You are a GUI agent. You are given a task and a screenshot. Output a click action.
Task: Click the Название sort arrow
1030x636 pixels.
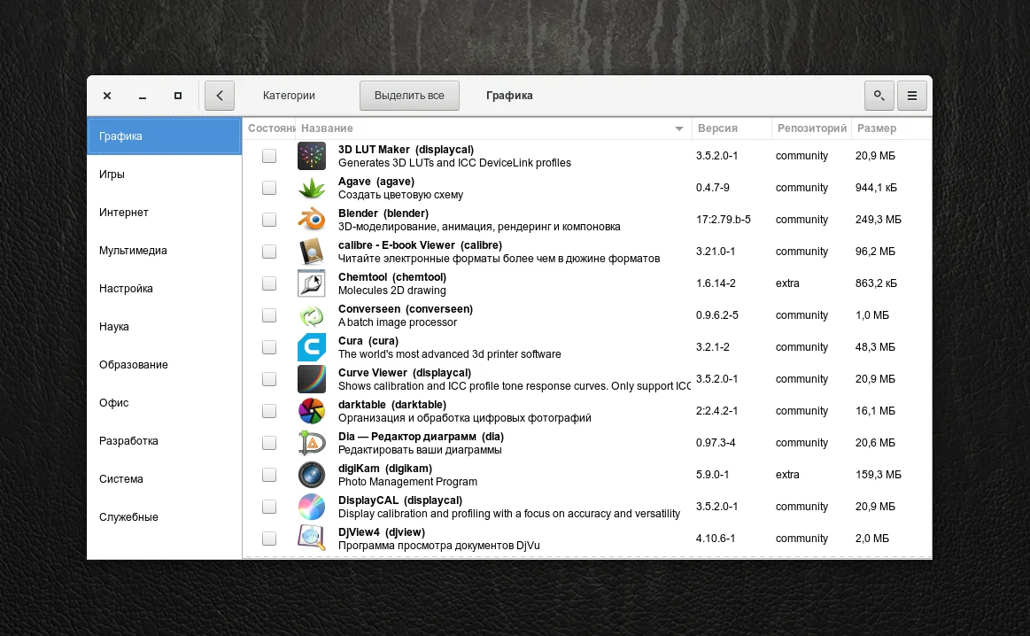(x=679, y=128)
